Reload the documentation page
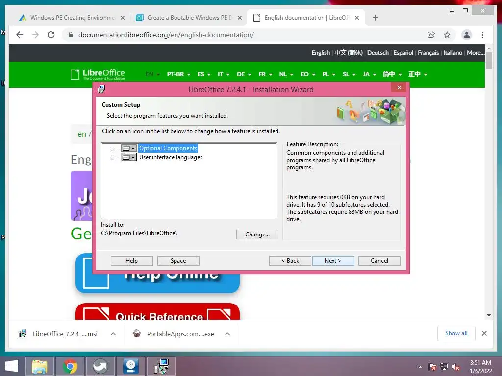This screenshot has width=502, height=376. 51,35
